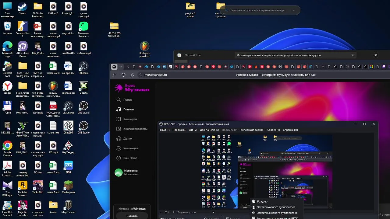This screenshot has height=219, width=390.
Task: Go to Главная in Yandex Music
Action: [x=125, y=109]
